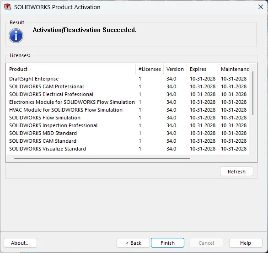The width and height of the screenshot is (268, 253).
Task: Click the version 34.0 of SOLIDWORKS Visualize Standard
Action: pos(171,149)
